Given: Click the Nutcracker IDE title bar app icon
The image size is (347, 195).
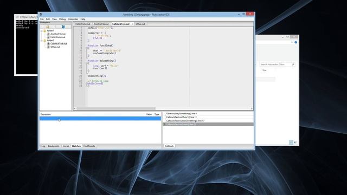Looking at the screenshot, I should 41,15.
